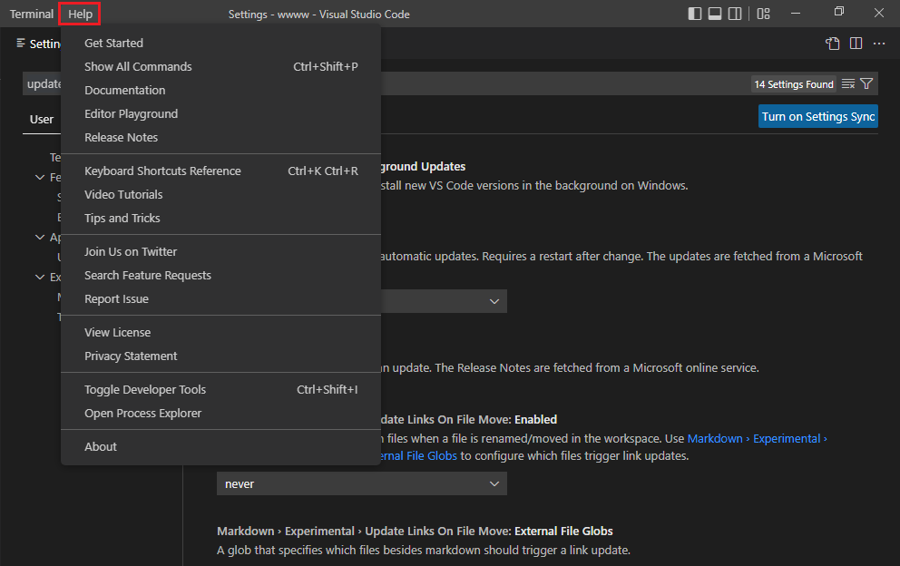Collapse the 'Ap' settings tree group
Image resolution: width=900 pixels, height=566 pixels.
pos(40,237)
